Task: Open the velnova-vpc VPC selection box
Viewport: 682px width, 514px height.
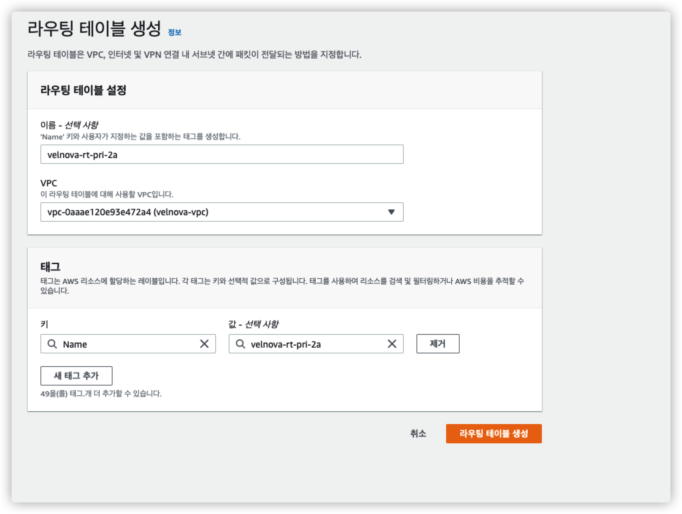Action: coord(212,212)
